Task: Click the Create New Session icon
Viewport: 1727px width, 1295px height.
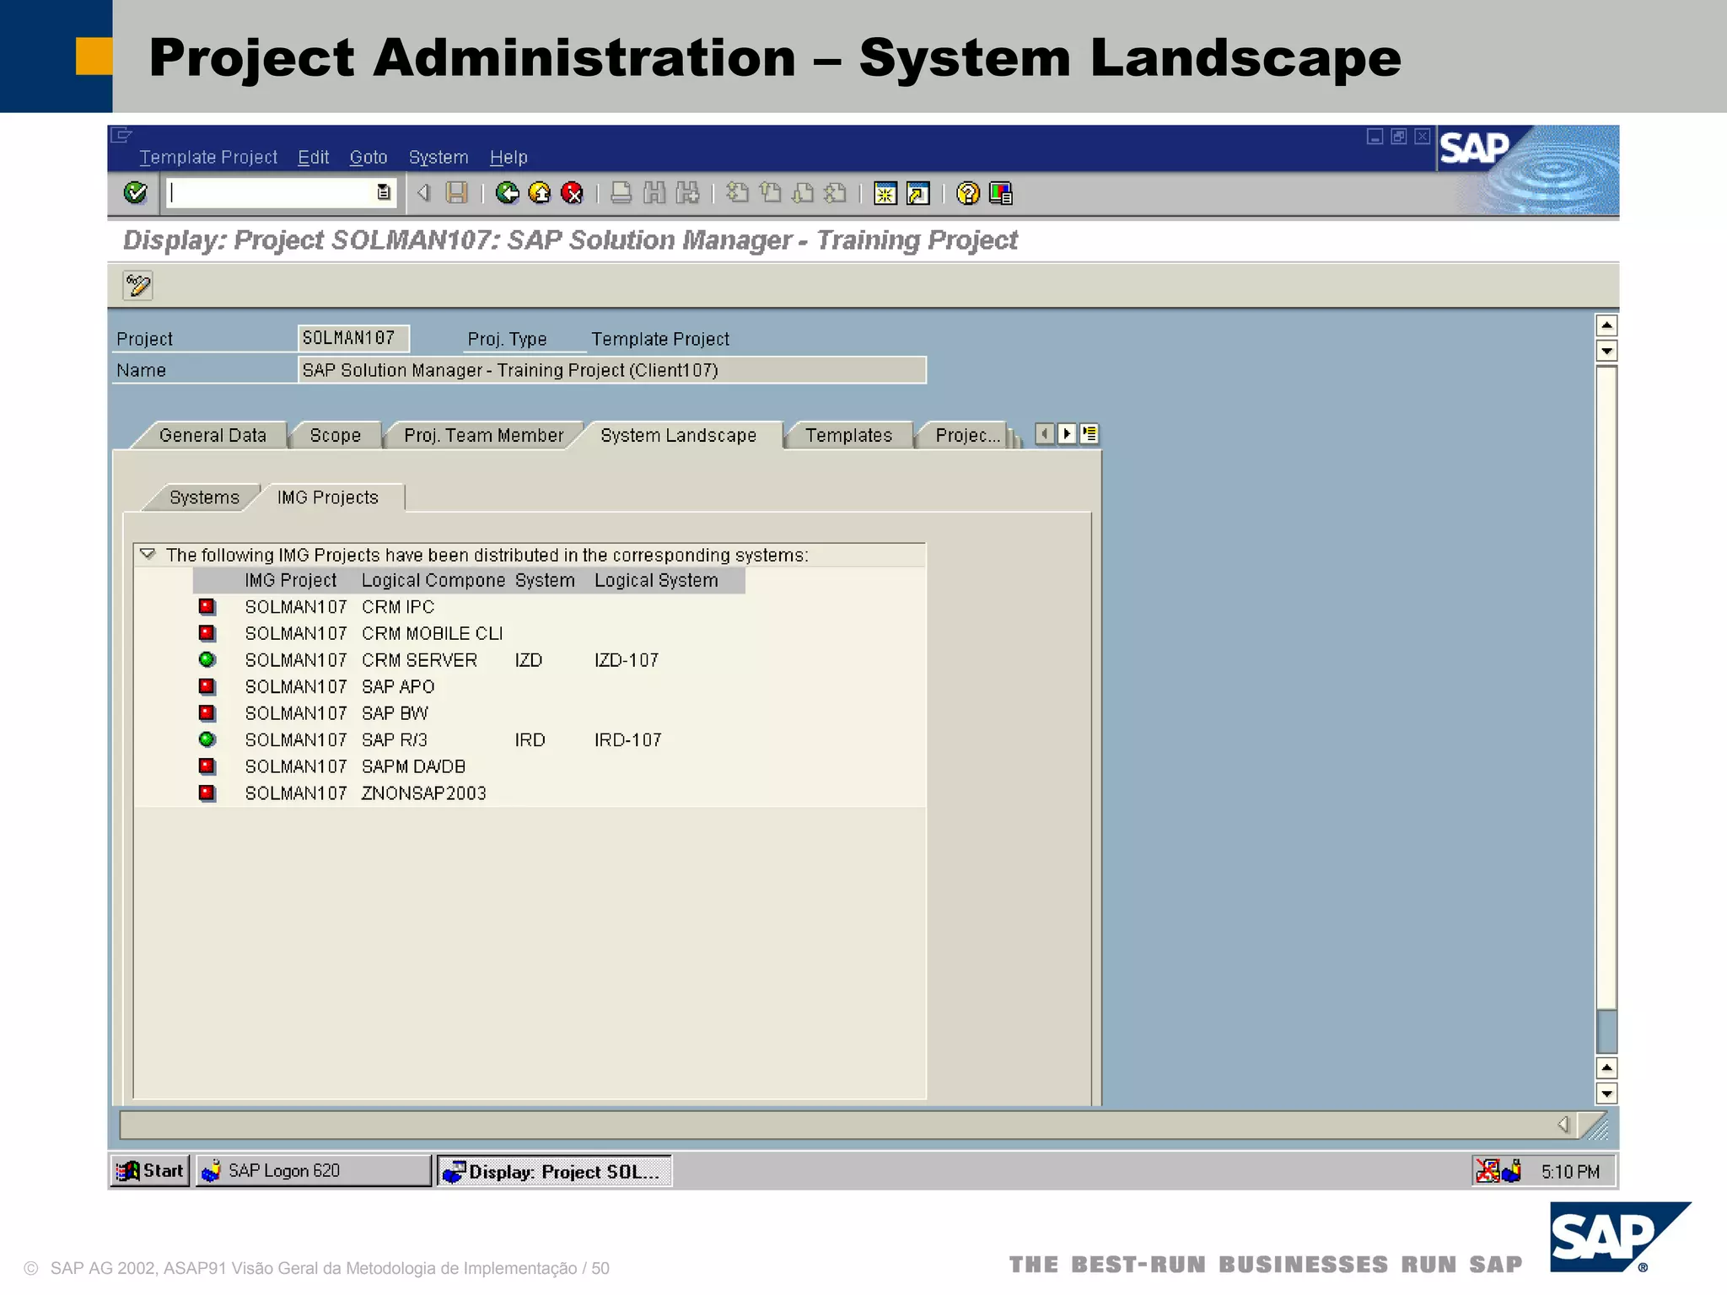Action: (x=885, y=193)
